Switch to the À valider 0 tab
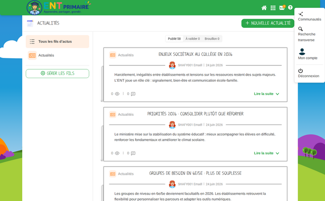325x201 pixels. pos(193,39)
